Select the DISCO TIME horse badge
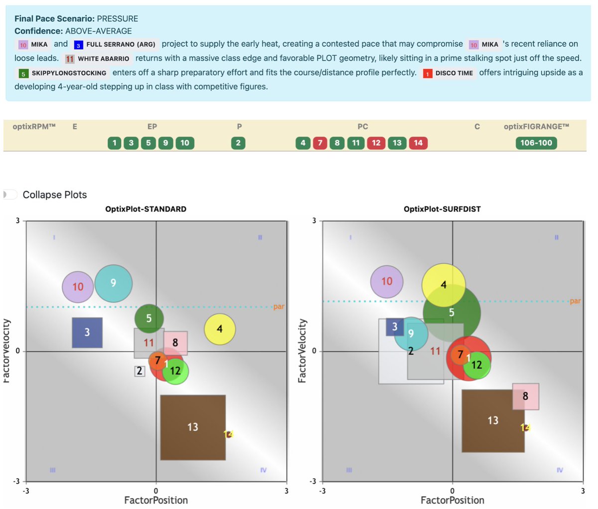The image size is (598, 509). [x=448, y=73]
